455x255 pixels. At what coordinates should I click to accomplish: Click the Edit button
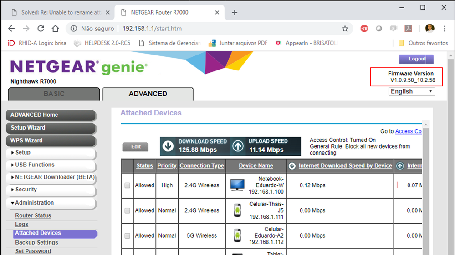point(136,147)
